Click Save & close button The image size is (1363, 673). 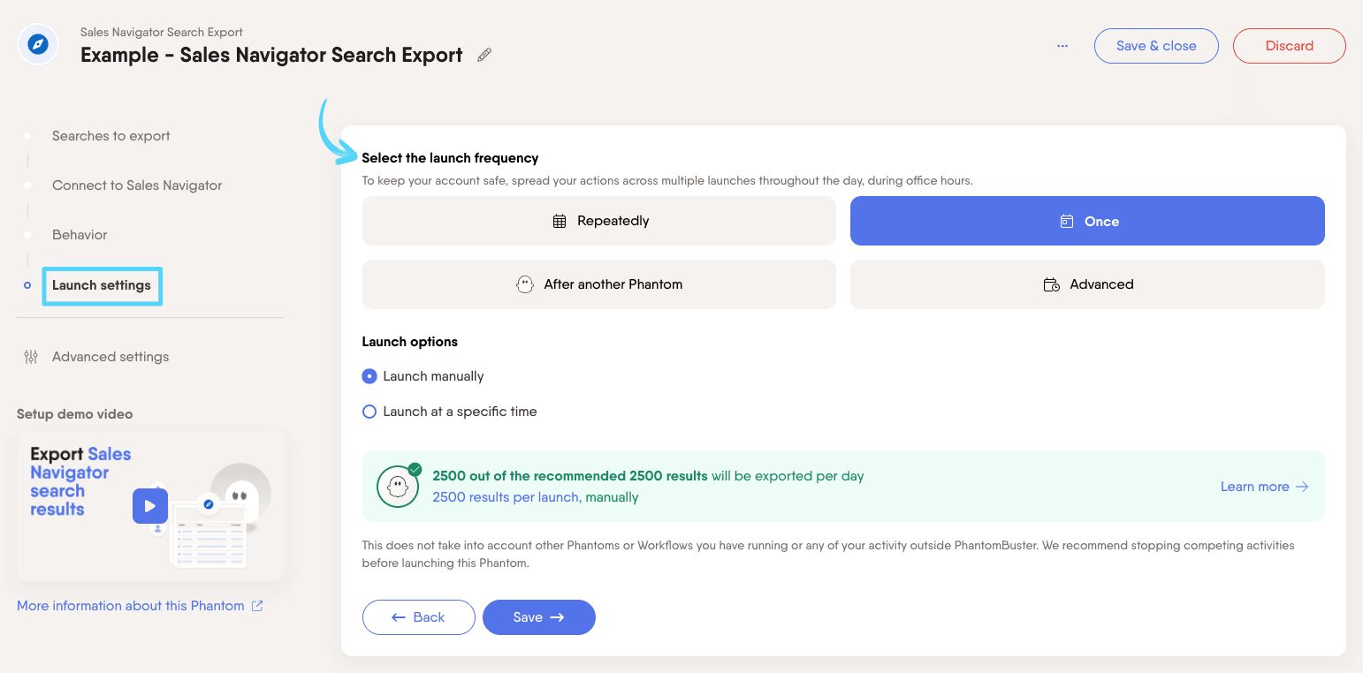1156,46
